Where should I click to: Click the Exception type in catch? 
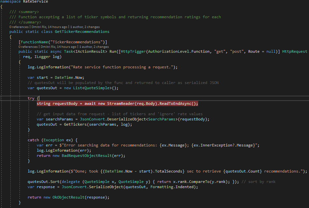pyautogui.click(x=54, y=140)
